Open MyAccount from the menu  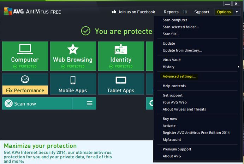(172, 140)
